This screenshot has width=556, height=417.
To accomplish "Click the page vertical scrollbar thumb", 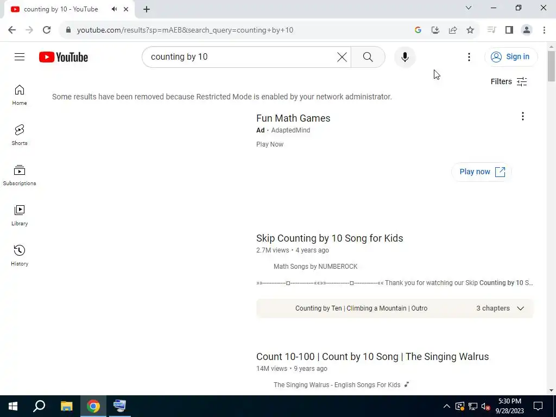I will tap(551, 66).
